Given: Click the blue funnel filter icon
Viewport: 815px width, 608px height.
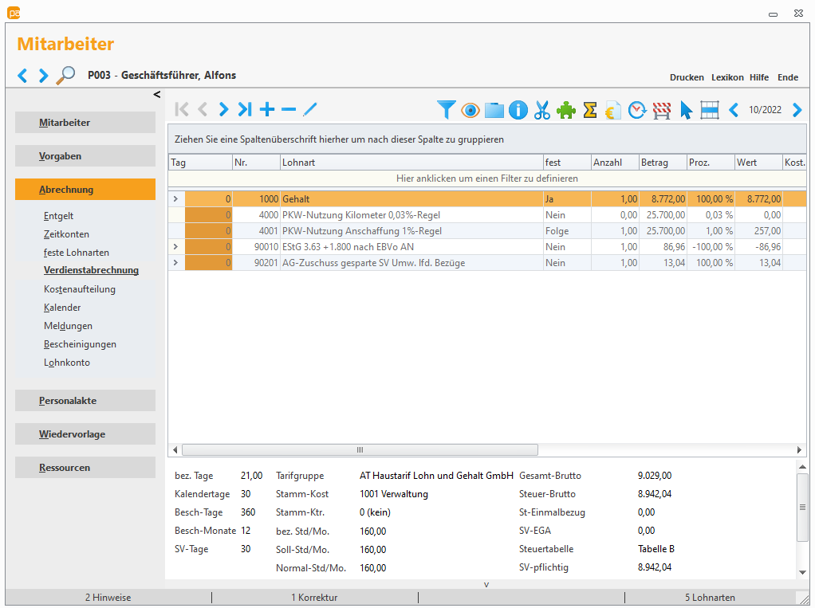Looking at the screenshot, I should coord(447,110).
